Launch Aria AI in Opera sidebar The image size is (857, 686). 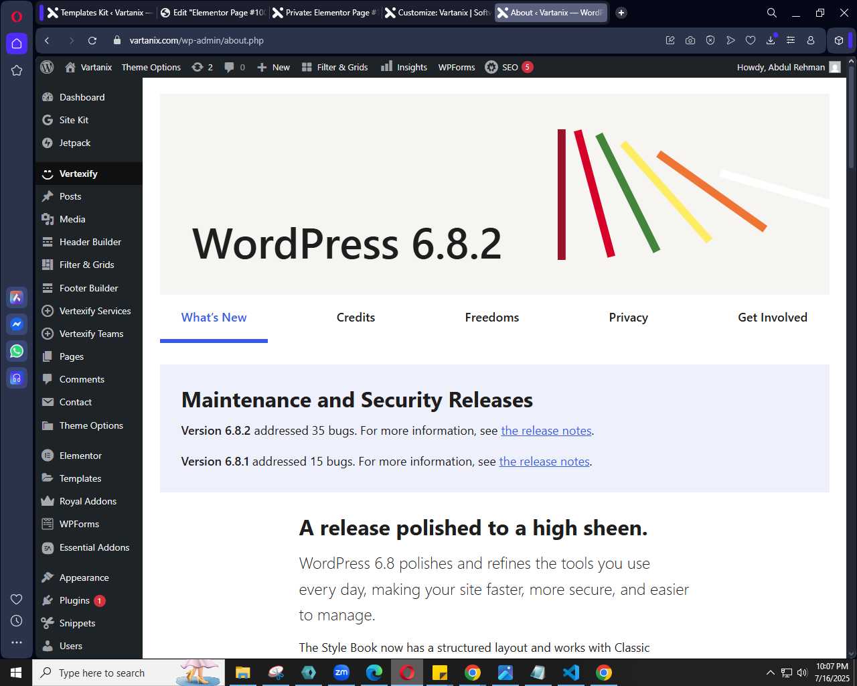coord(17,297)
